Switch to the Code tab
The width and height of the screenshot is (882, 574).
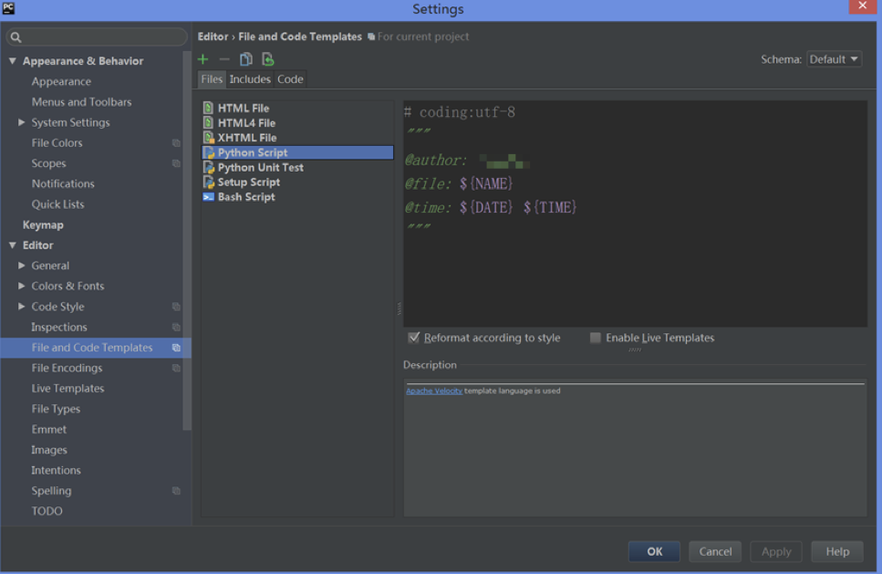[290, 79]
